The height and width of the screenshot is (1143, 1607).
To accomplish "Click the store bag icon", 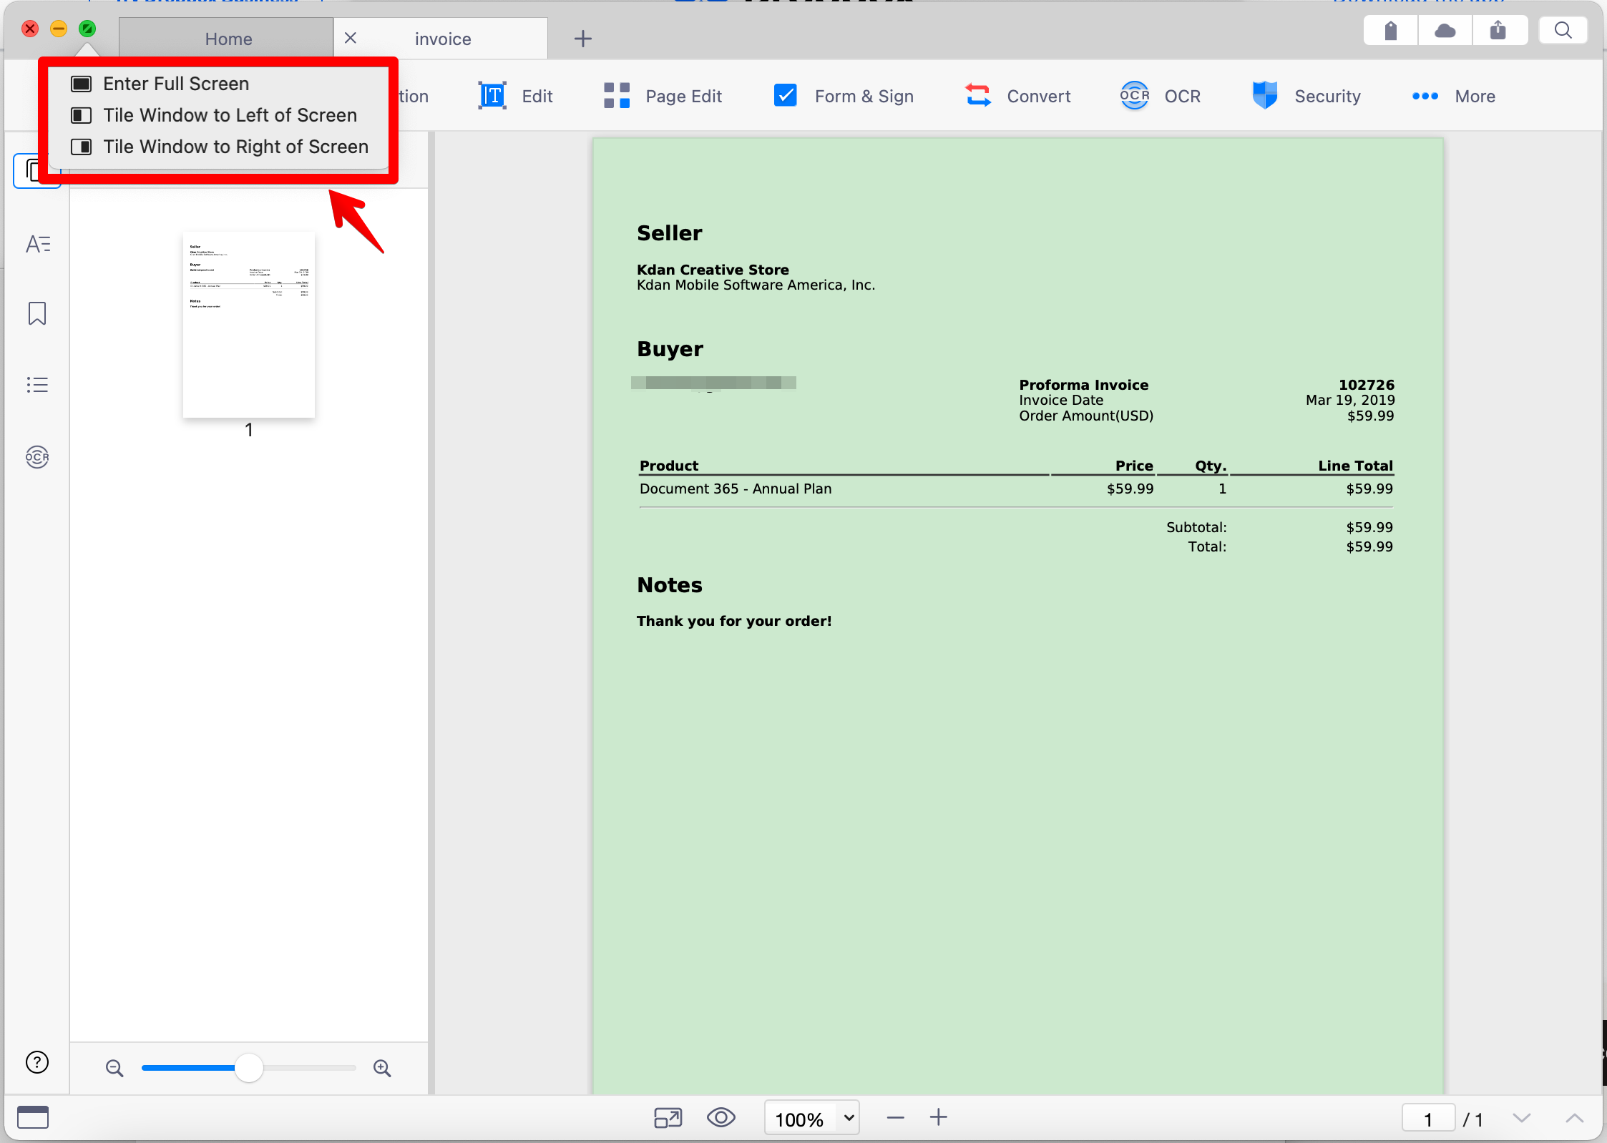I will [1390, 31].
